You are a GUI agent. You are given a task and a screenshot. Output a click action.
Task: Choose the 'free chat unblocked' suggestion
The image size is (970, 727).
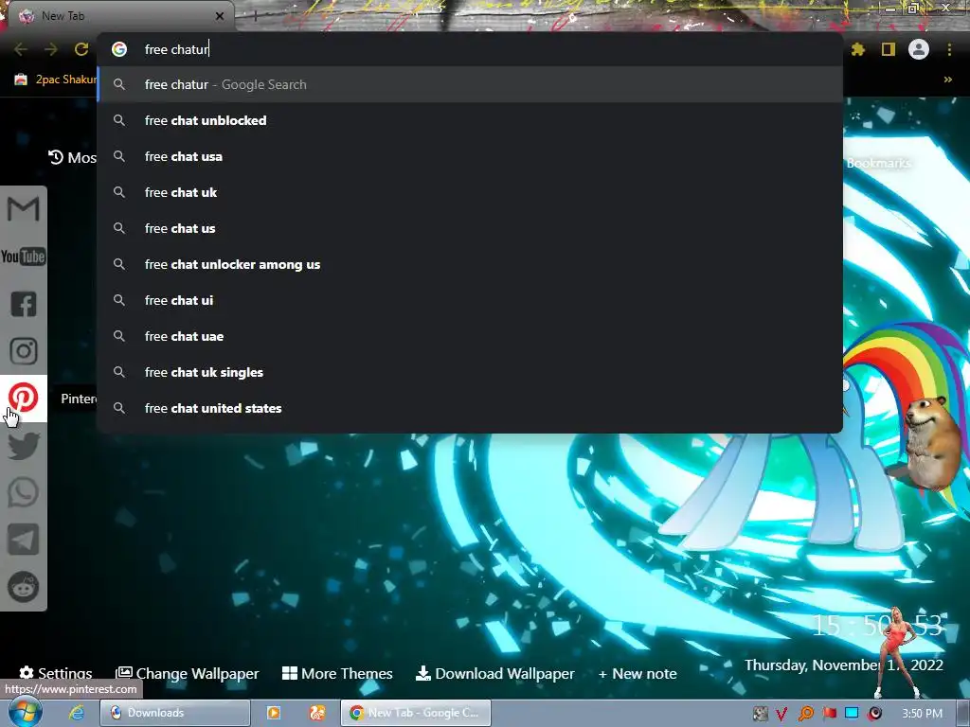click(470, 120)
